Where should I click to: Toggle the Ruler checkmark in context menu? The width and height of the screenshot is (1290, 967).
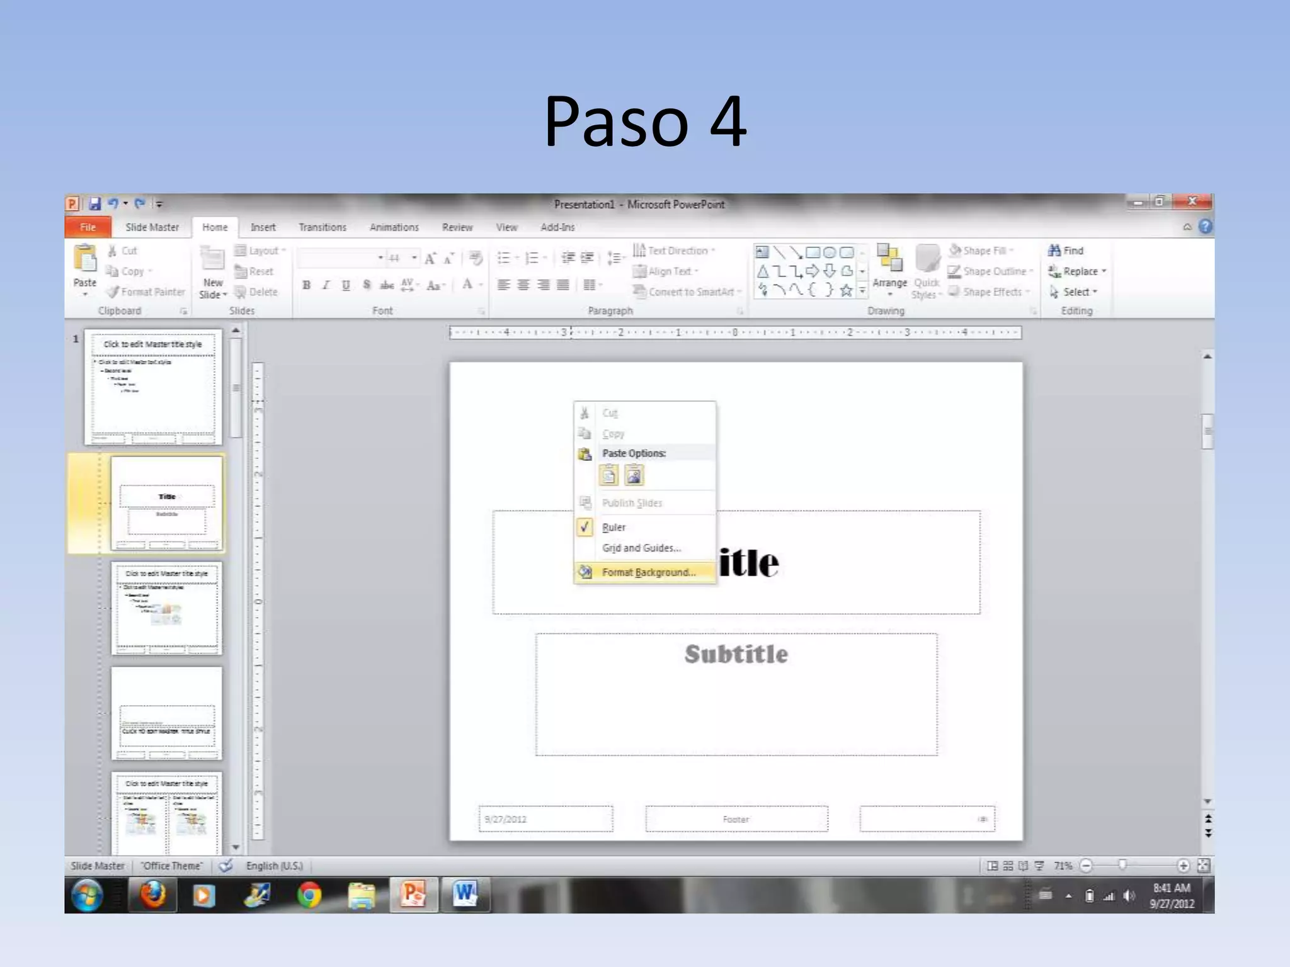point(585,527)
